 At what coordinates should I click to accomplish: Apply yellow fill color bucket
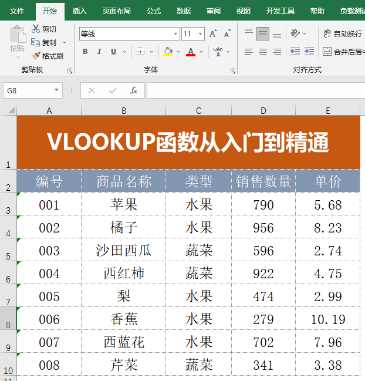pyautogui.click(x=168, y=52)
